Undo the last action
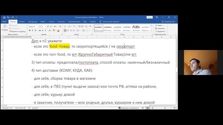 [x=8, y=17]
